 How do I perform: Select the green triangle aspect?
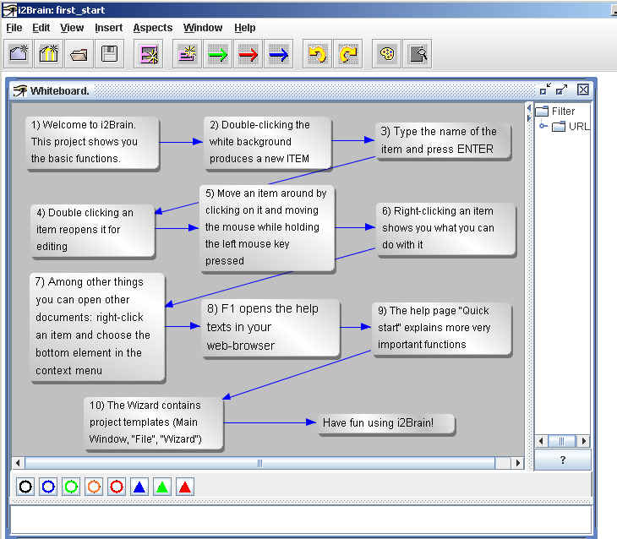[x=162, y=487]
